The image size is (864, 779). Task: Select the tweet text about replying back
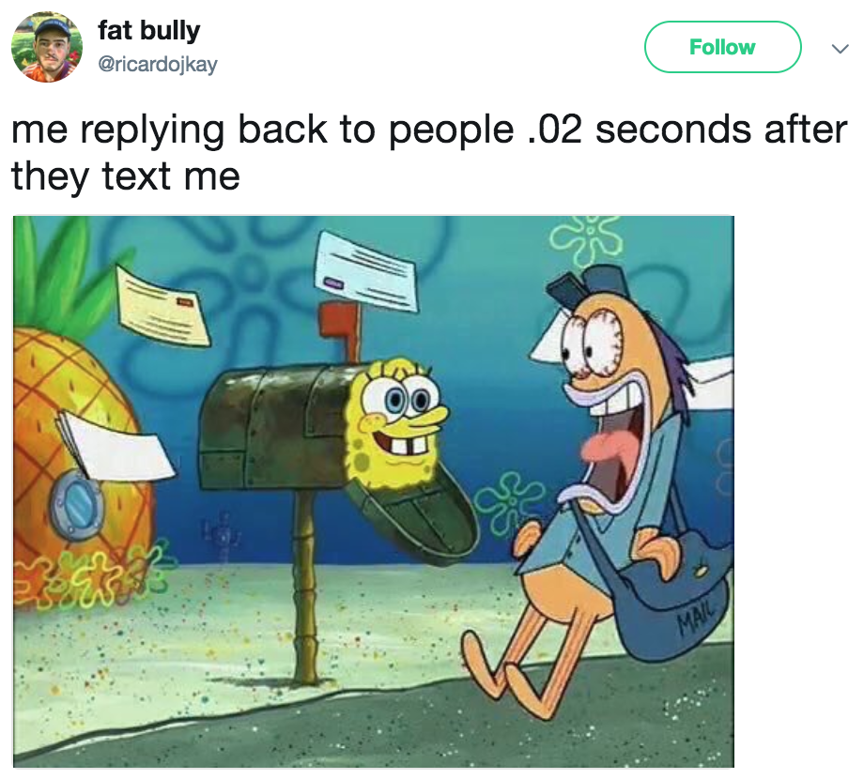[x=428, y=152]
